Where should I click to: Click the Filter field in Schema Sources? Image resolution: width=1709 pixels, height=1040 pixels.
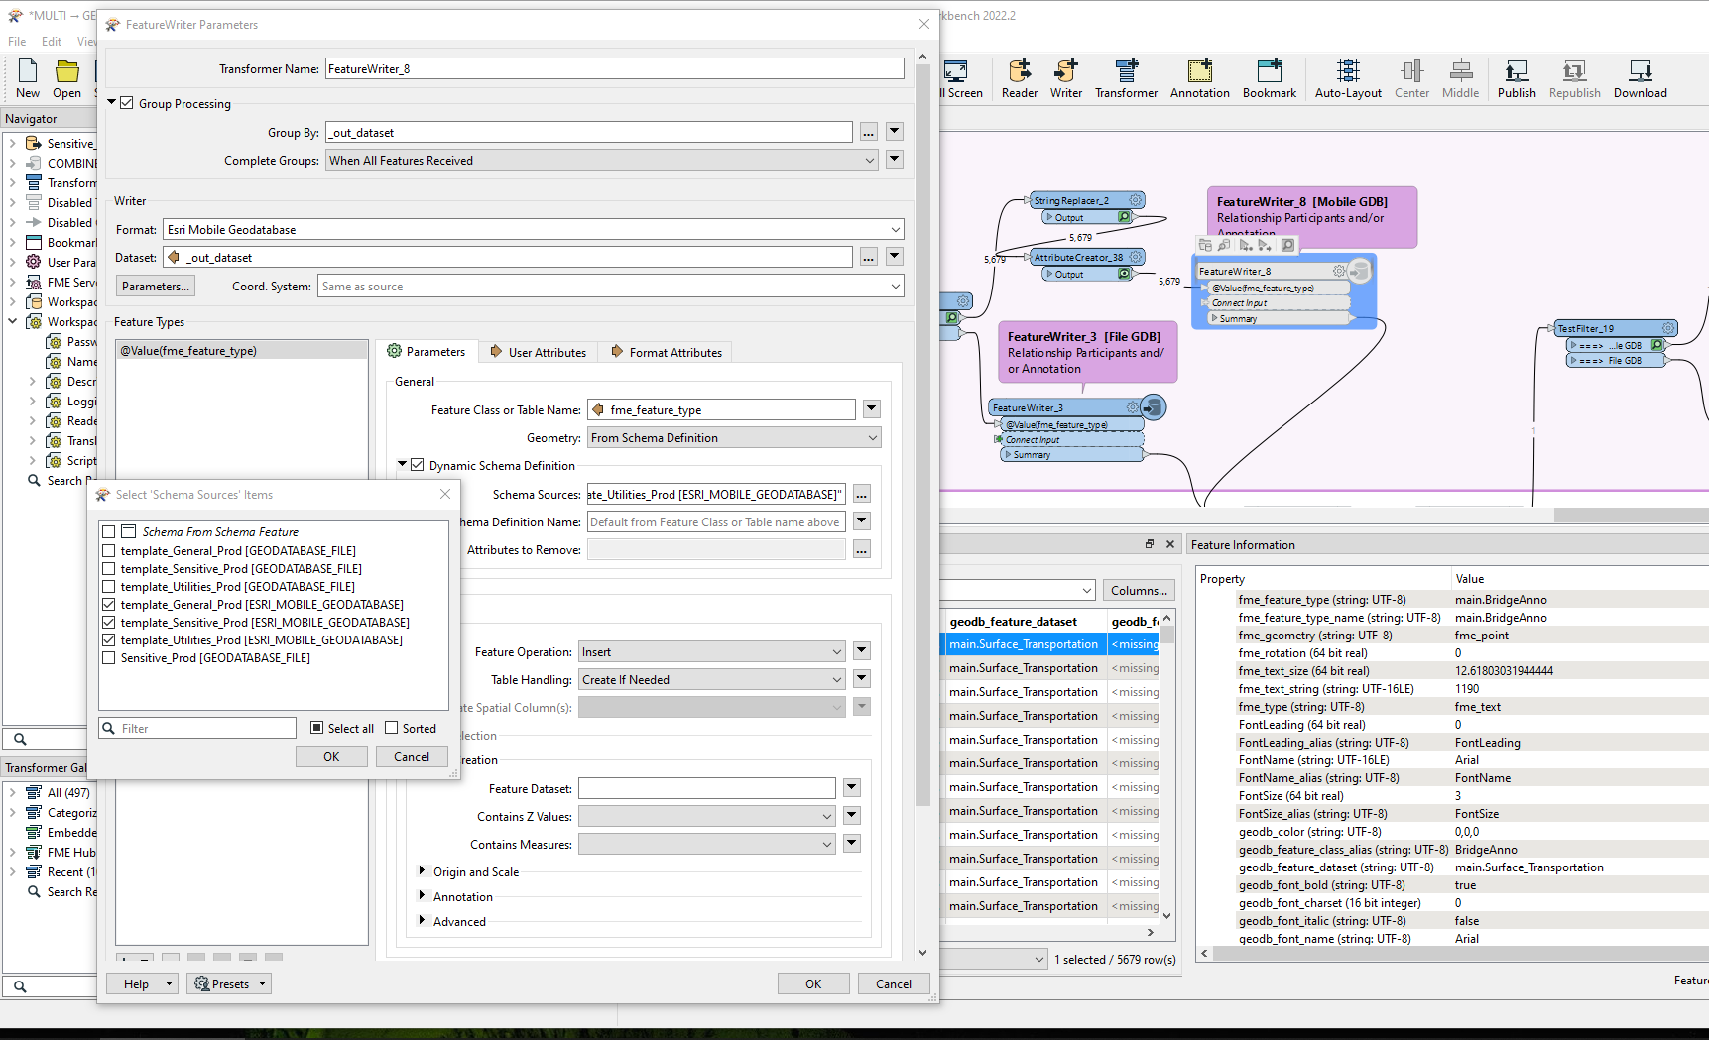[198, 728]
